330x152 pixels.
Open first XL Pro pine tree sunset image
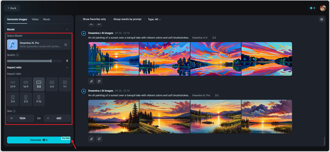point(113,117)
